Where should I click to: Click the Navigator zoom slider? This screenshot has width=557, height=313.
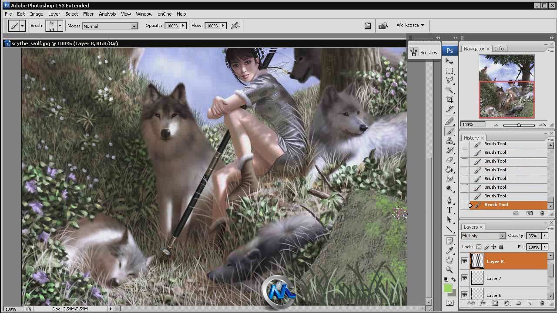click(x=519, y=125)
